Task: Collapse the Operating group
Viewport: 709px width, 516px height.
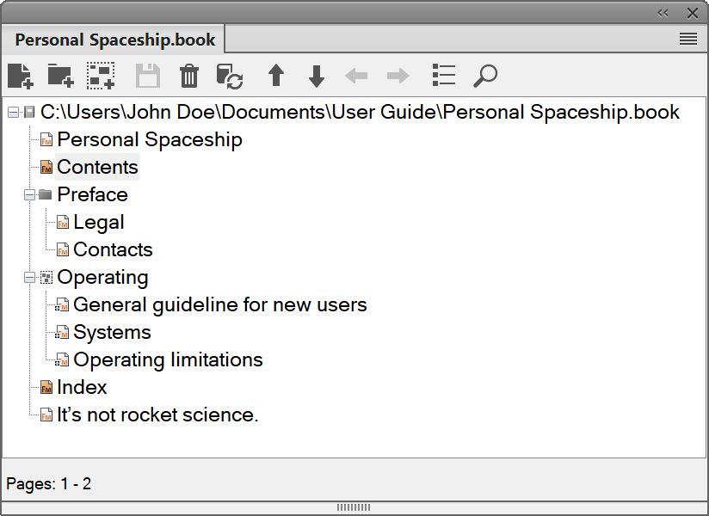Action: point(29,277)
